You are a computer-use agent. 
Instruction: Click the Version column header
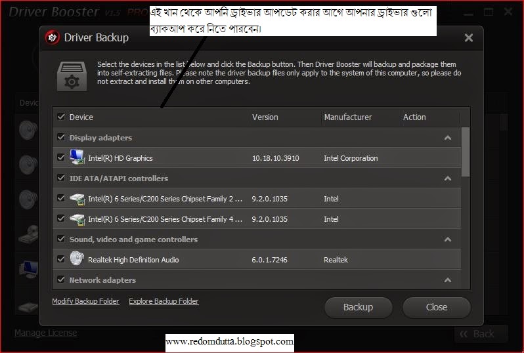pos(265,117)
